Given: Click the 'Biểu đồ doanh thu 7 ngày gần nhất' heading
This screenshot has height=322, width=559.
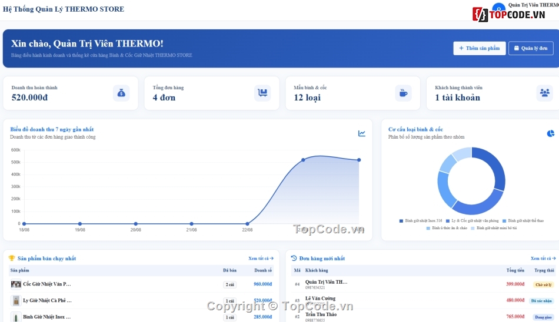Looking at the screenshot, I should pyautogui.click(x=52, y=129).
